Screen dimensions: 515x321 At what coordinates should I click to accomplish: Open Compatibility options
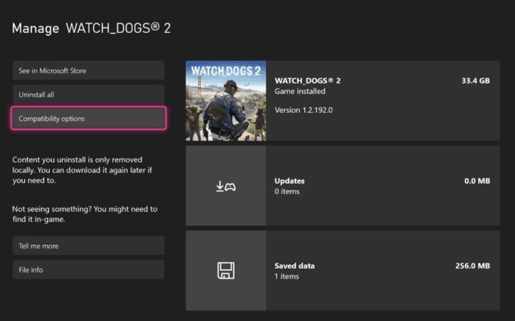(x=89, y=119)
